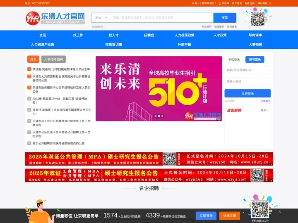
Task: Select the first carousel indicator dot
Action: 156,116
